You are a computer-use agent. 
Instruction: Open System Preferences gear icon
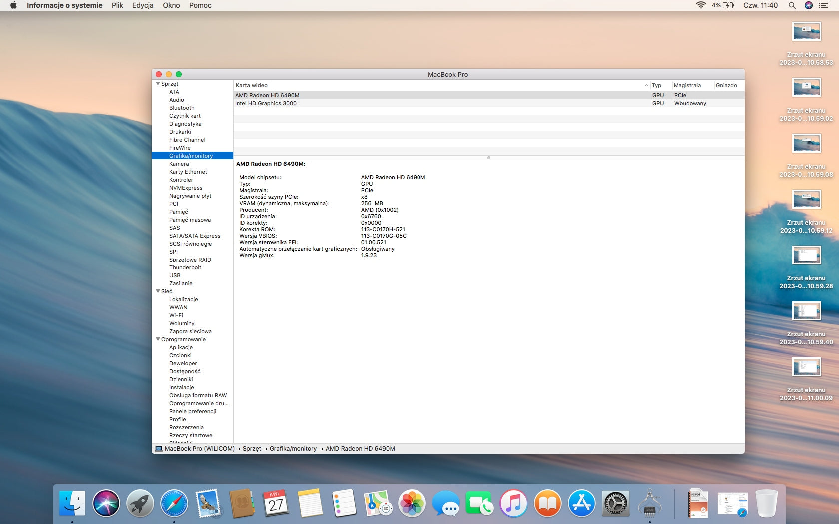click(x=616, y=503)
